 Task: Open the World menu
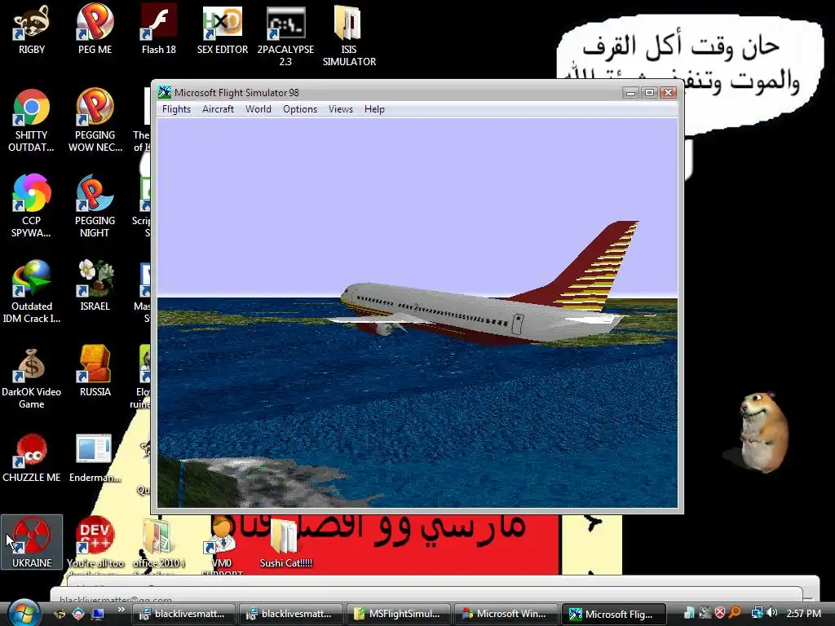pos(258,109)
